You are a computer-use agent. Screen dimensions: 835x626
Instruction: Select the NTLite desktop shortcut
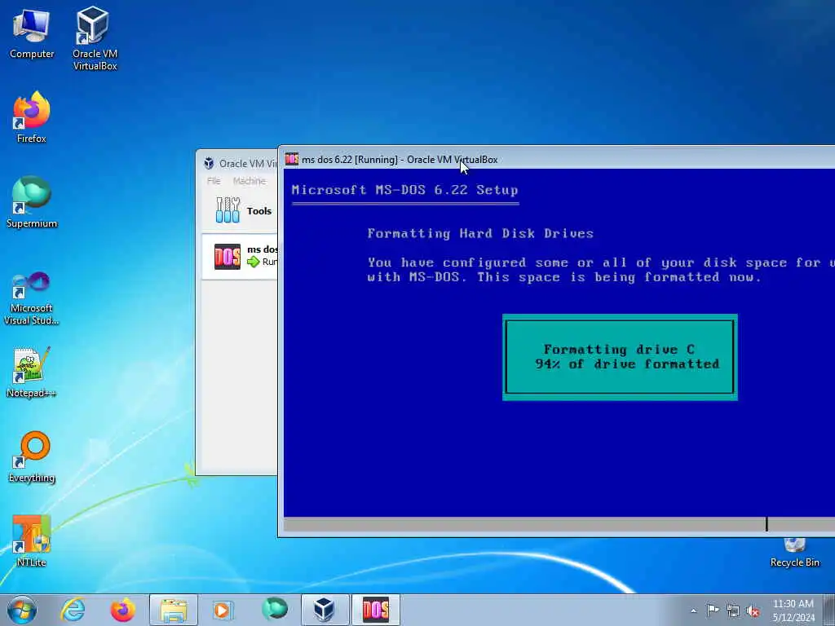pos(32,541)
